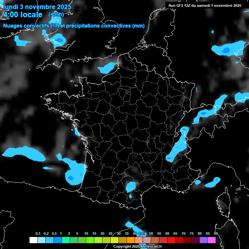Click the "0,5" legend label

coord(54,233)
